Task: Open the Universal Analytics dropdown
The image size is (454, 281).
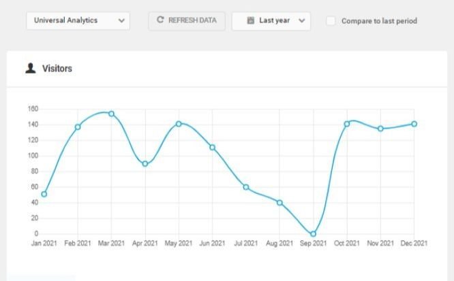Action: pyautogui.click(x=78, y=20)
